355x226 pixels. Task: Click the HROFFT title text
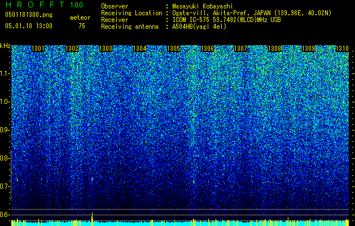(35, 5)
